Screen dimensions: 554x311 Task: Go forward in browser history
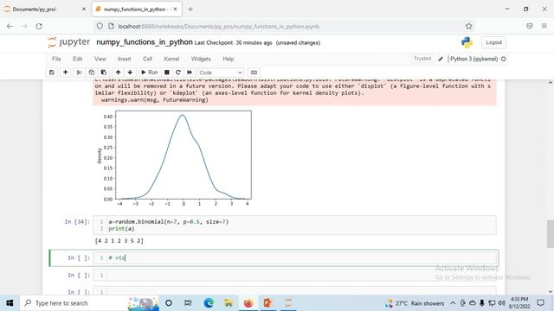coord(24,26)
